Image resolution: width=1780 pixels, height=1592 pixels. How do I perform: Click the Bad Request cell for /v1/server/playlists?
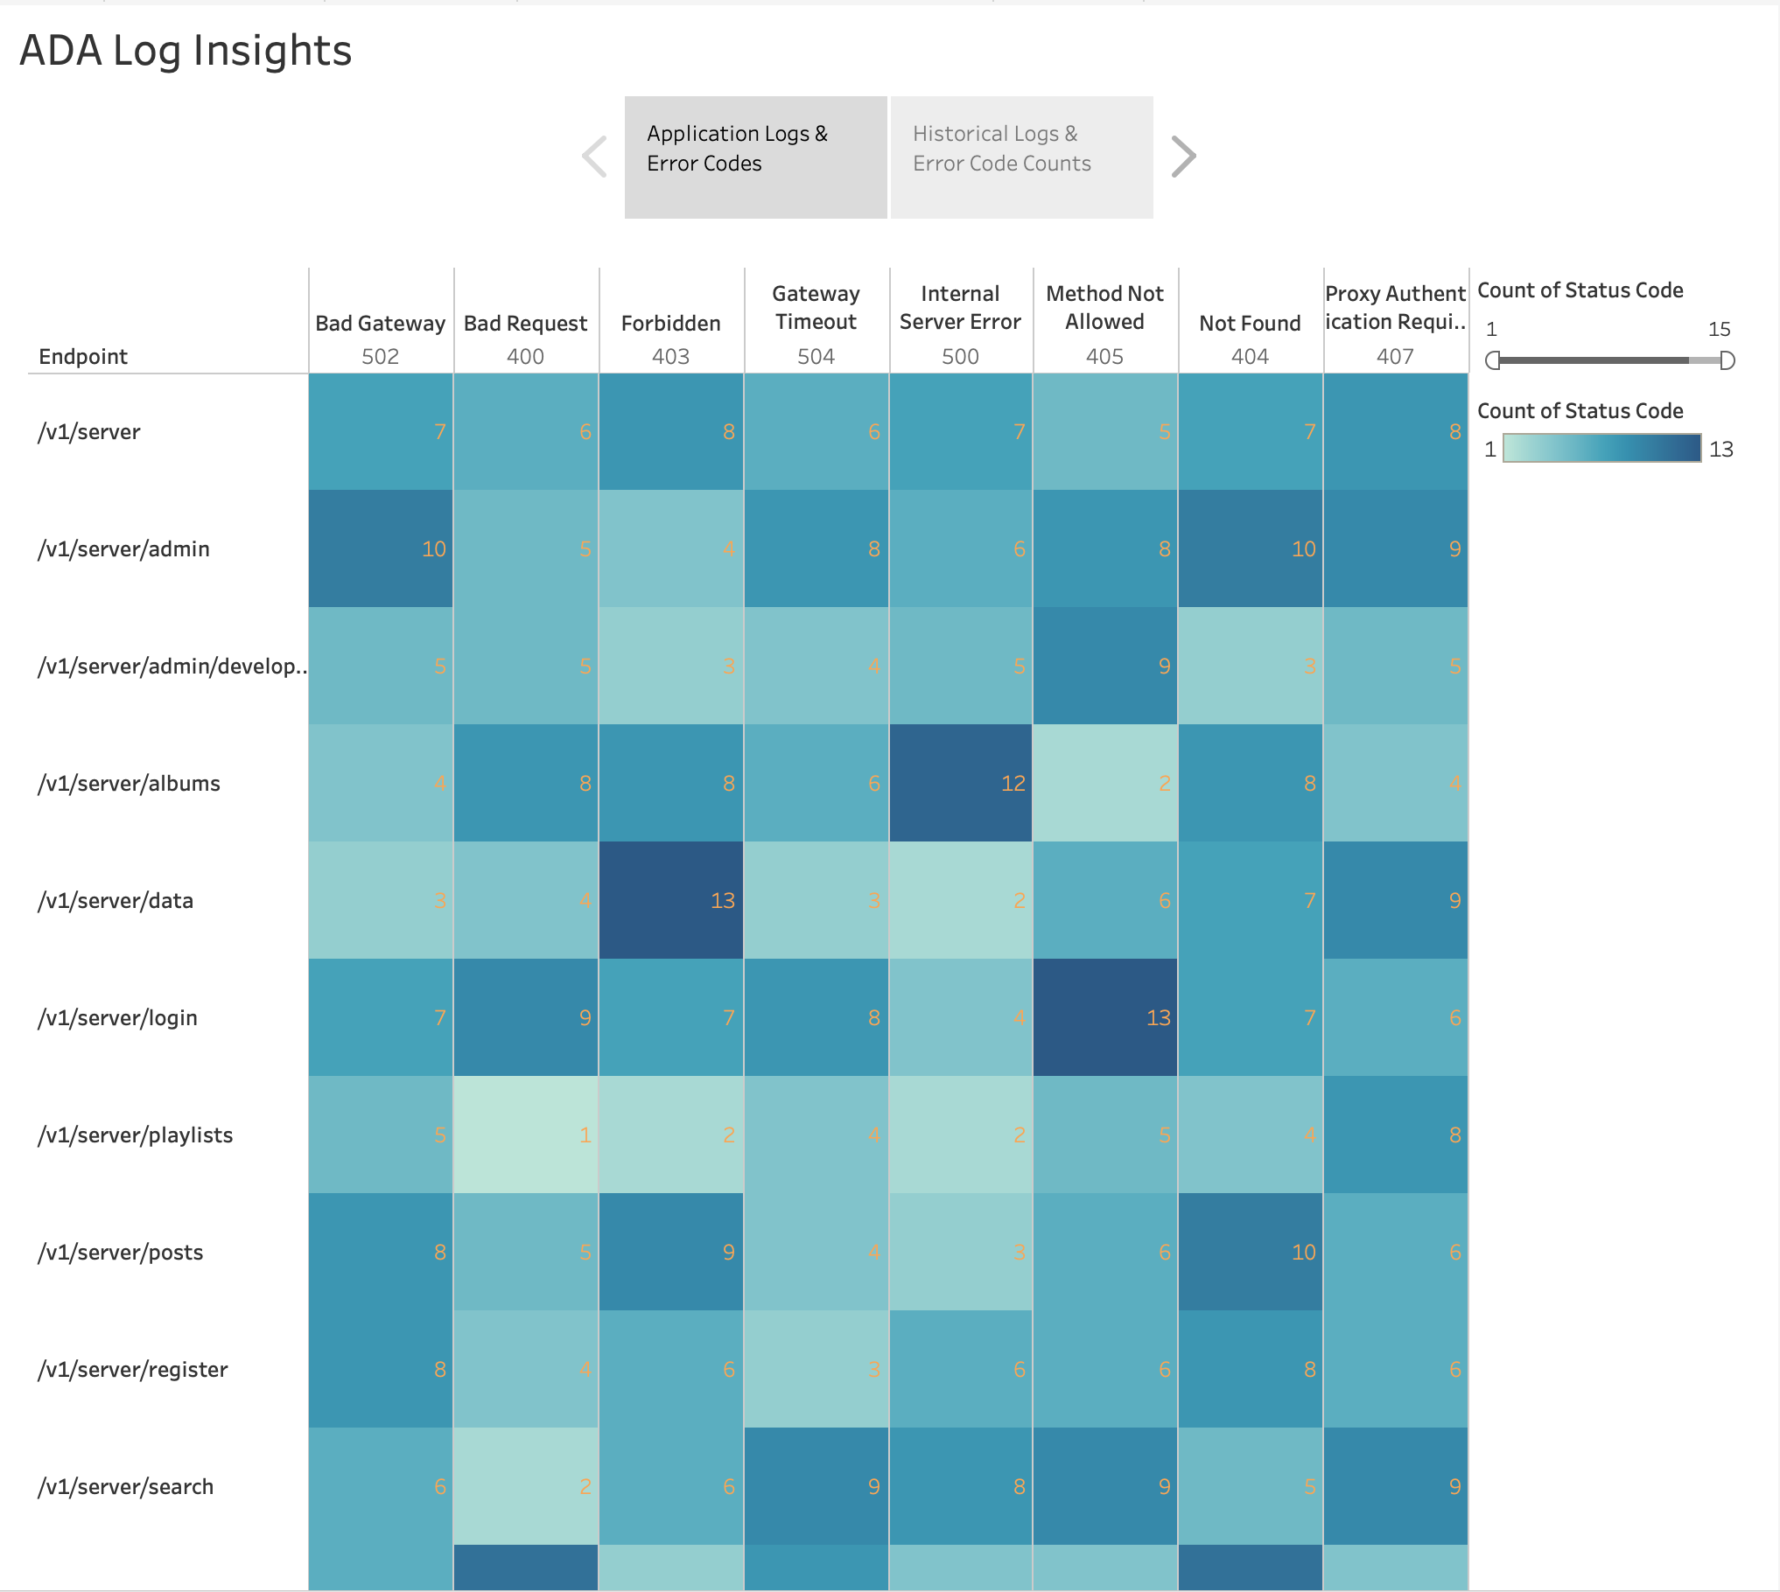coord(526,1135)
